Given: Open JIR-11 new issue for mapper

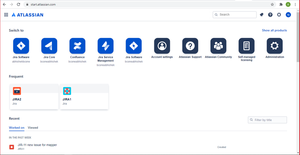Looking at the screenshot, I should 37,145.
